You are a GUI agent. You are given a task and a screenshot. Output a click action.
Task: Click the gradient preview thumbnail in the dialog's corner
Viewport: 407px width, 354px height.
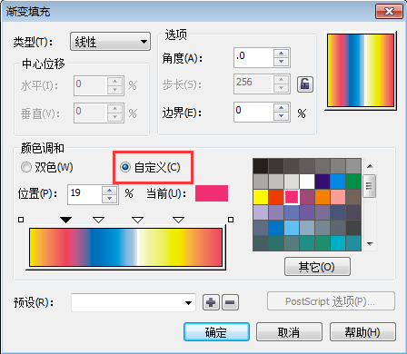(x=361, y=71)
